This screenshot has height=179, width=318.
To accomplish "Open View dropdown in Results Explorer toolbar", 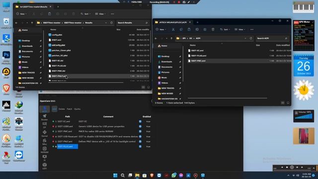I will (x=100, y=14).
